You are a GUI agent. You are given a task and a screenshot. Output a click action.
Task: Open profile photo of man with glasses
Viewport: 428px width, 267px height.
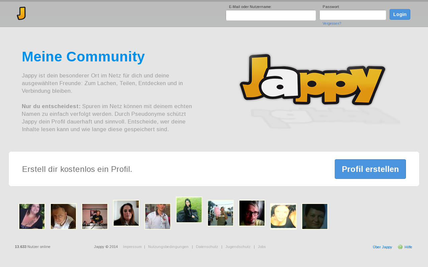pyautogui.click(x=252, y=213)
